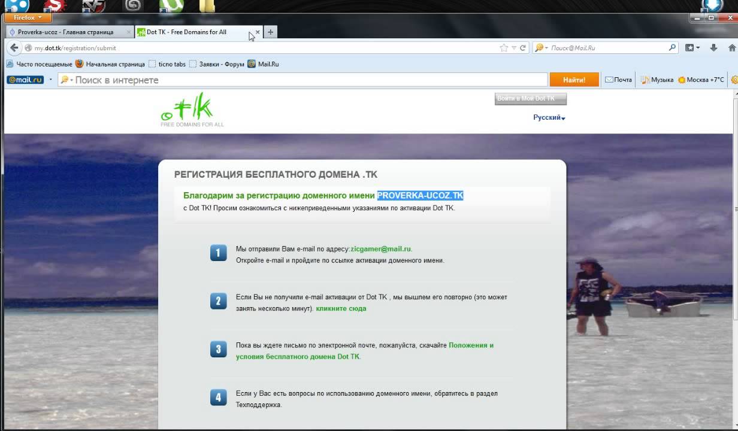Open Заявки - Форум bookmark
Screen dimensions: 738x431
(x=217, y=64)
